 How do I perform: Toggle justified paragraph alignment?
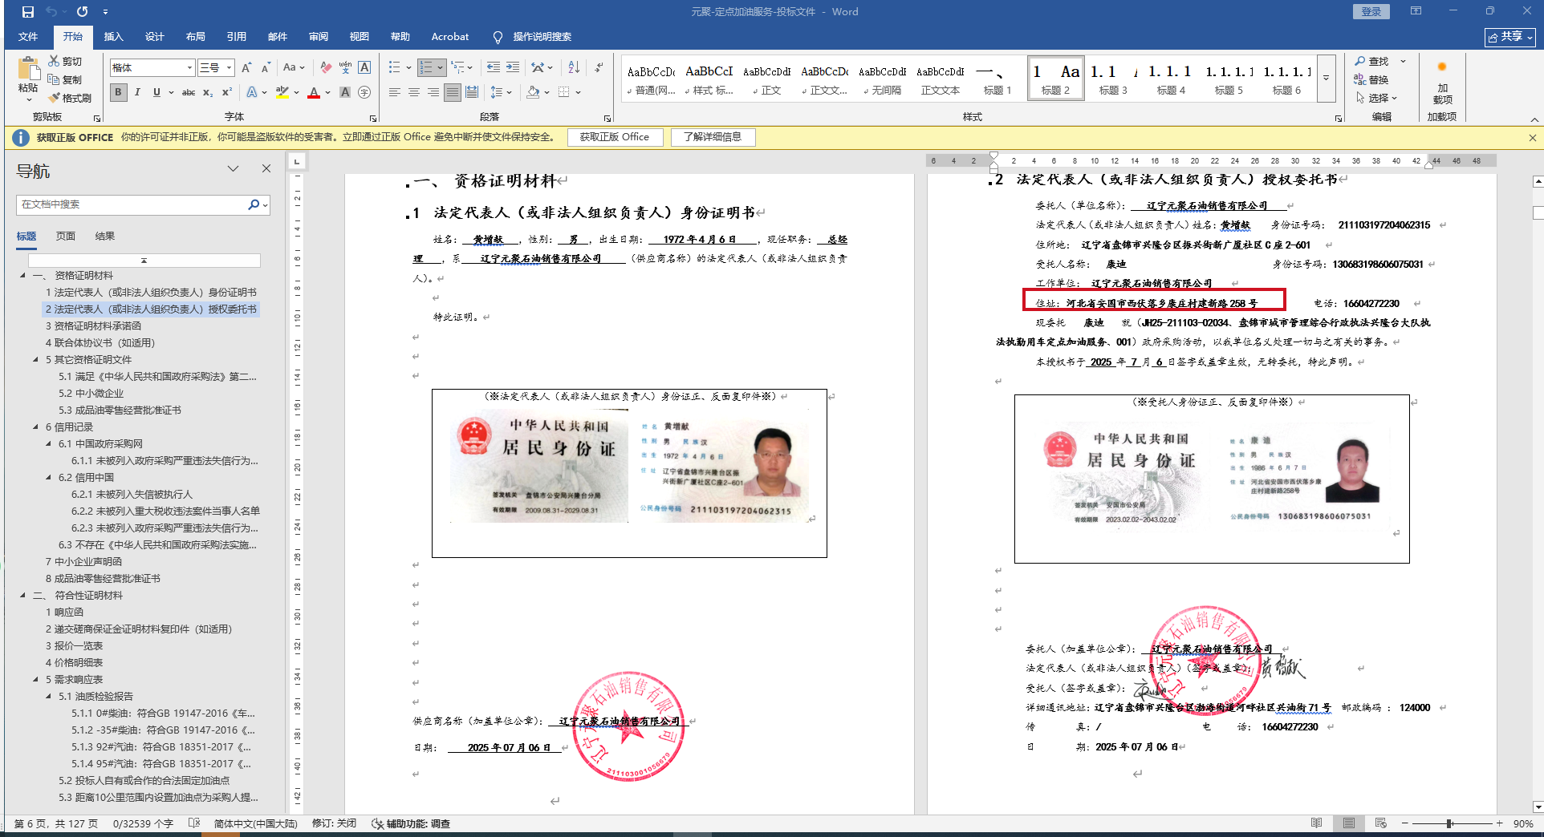click(453, 92)
